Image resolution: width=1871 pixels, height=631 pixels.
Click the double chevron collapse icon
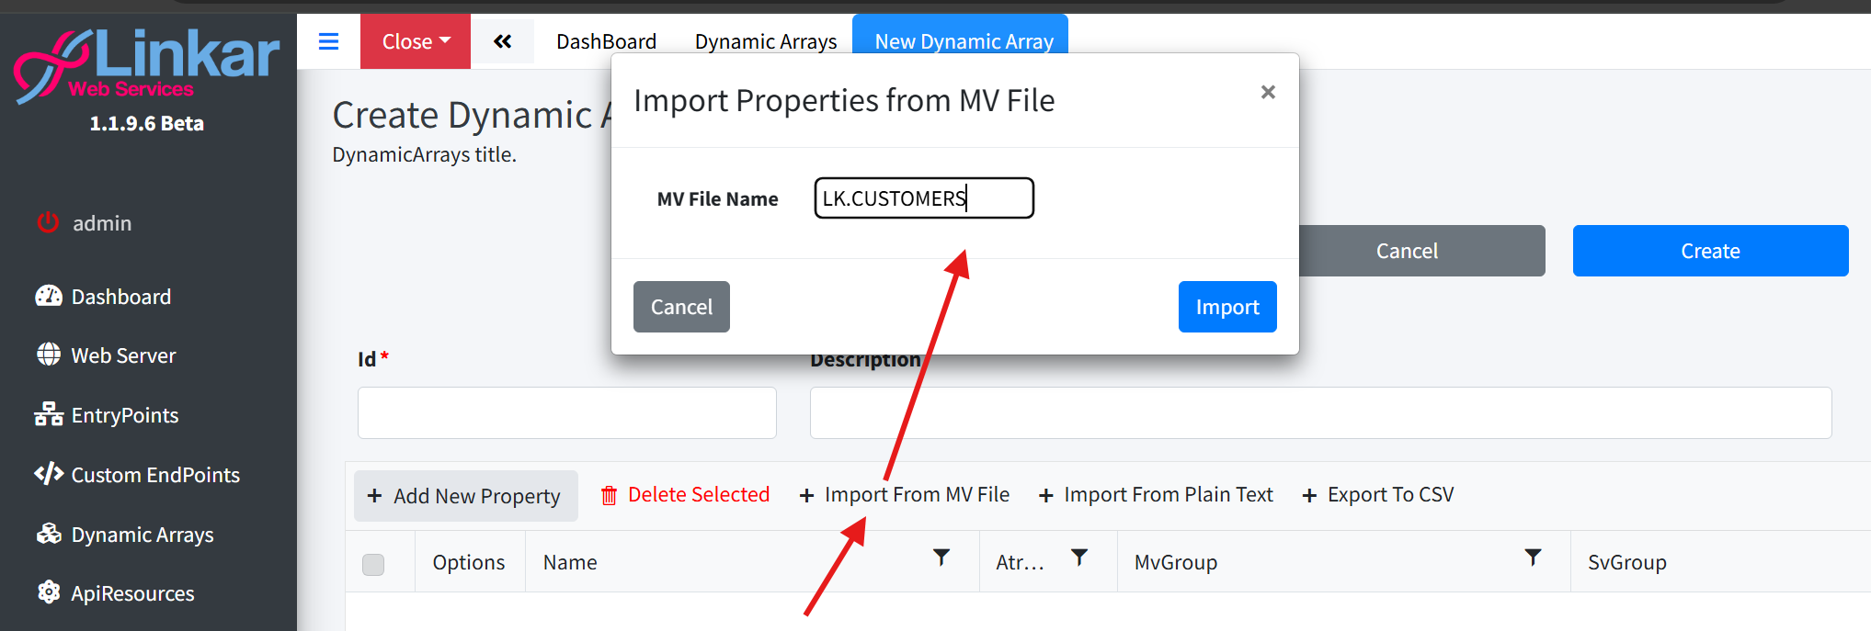tap(502, 41)
